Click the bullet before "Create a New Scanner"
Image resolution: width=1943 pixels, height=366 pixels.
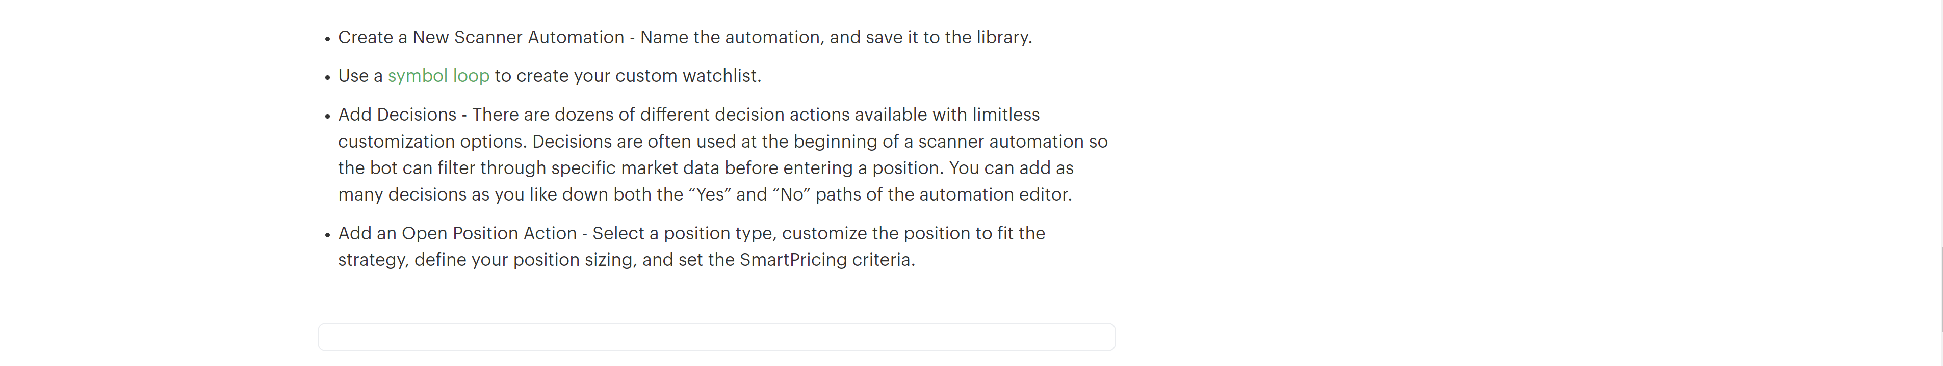(327, 39)
